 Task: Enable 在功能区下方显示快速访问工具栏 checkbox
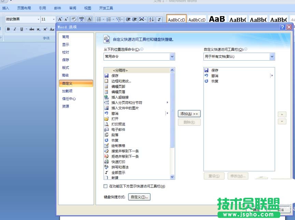coord(106,186)
